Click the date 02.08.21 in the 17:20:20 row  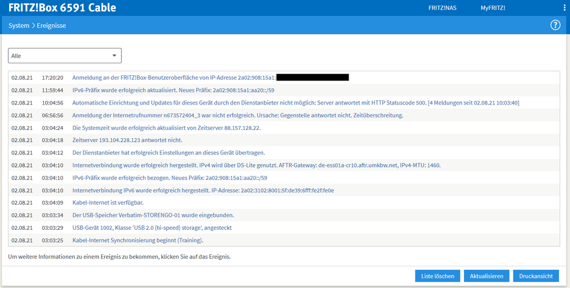coord(22,78)
